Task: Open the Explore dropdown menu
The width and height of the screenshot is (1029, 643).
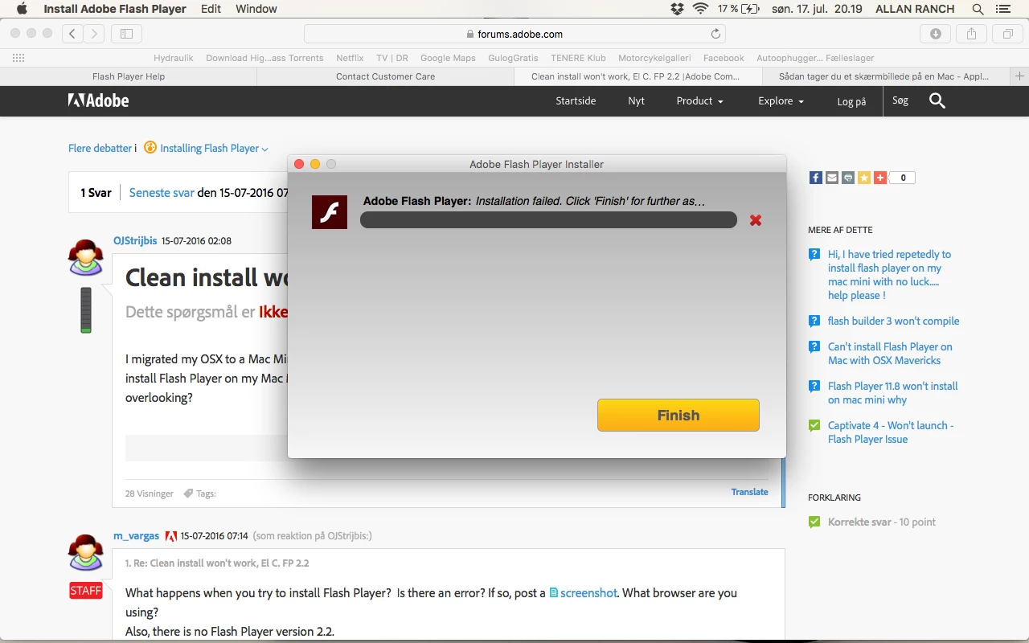Action: 781,100
